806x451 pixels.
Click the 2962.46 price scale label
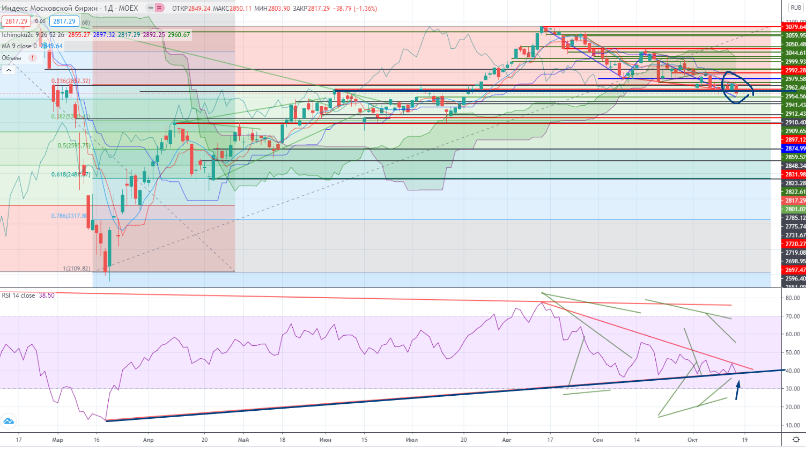pyautogui.click(x=795, y=88)
